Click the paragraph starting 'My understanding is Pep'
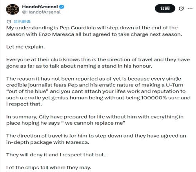The width and height of the screenshot is (196, 172). point(94,31)
